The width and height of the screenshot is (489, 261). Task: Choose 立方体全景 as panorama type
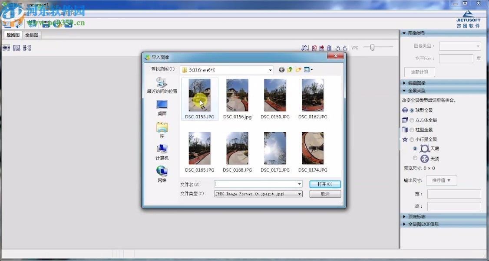[412, 120]
